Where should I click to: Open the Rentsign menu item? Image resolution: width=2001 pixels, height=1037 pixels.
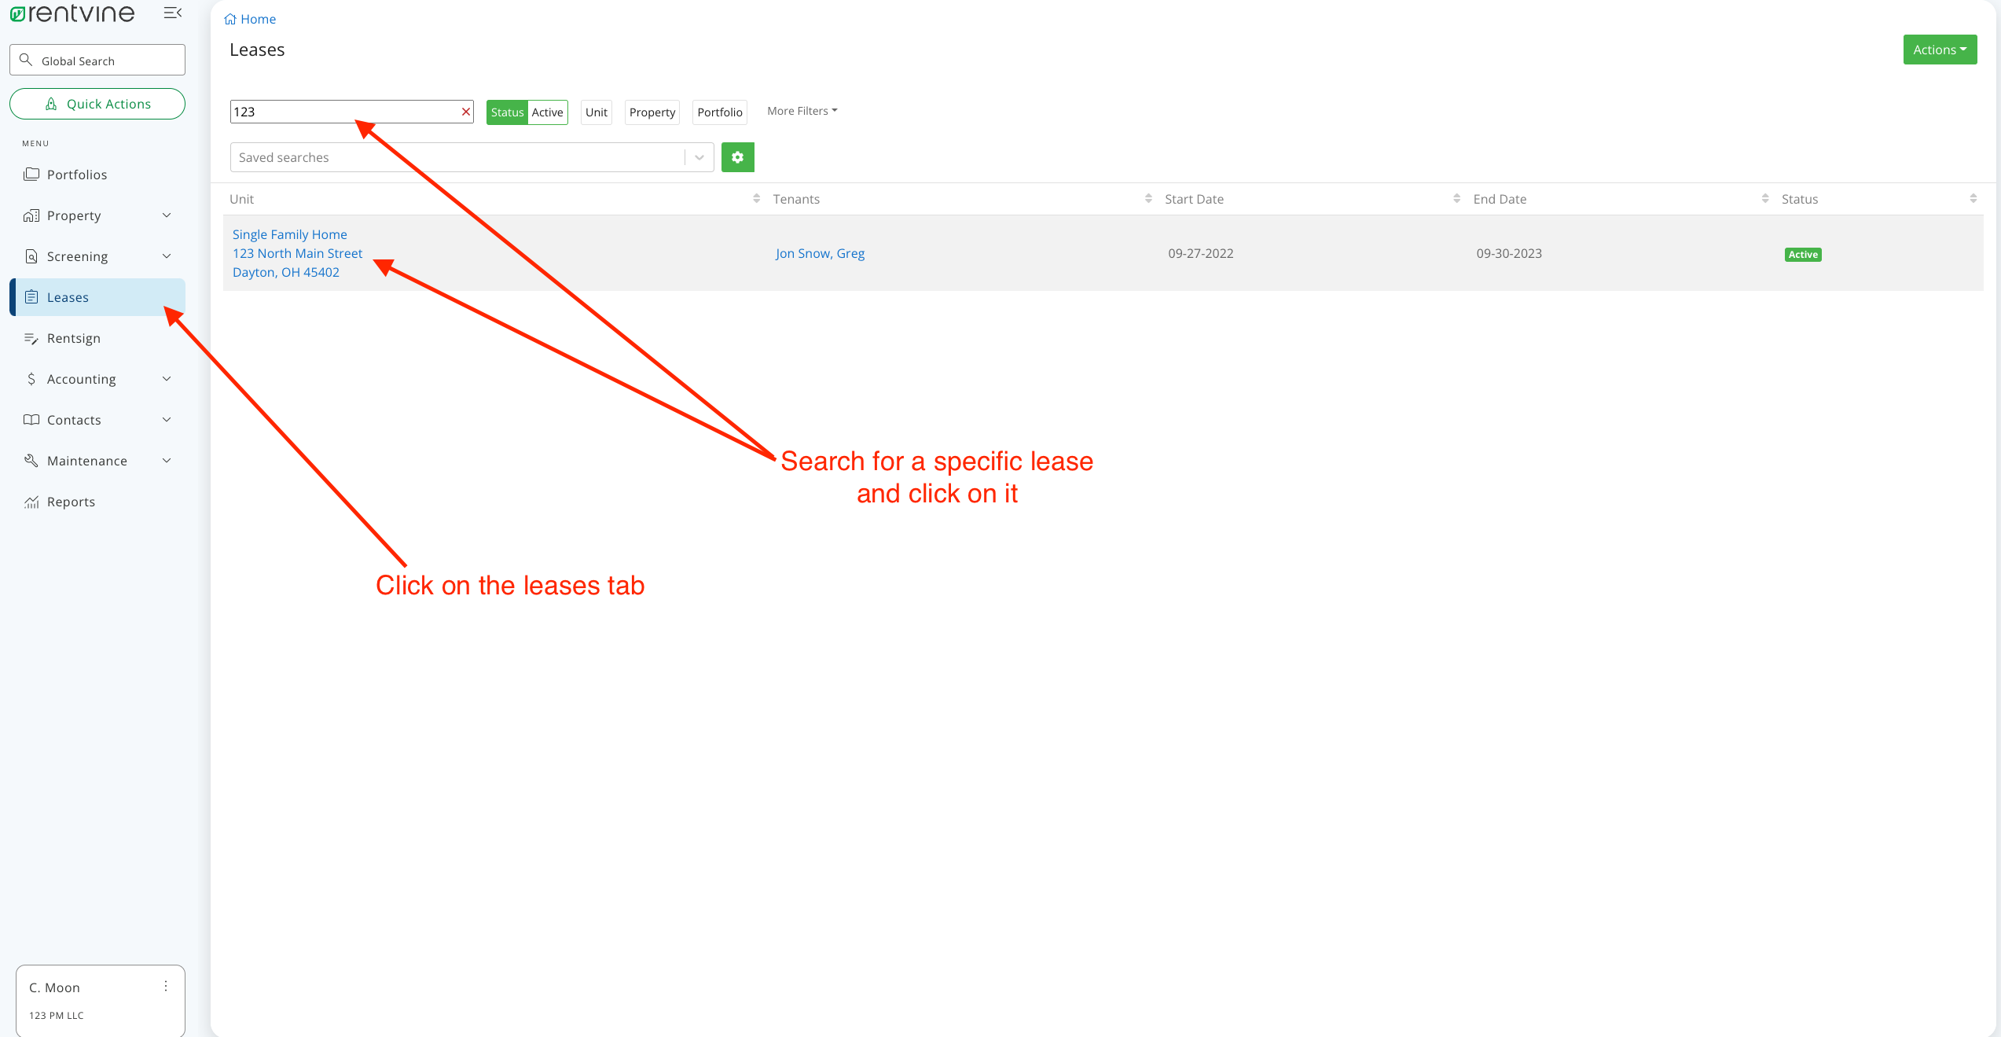[x=74, y=338]
